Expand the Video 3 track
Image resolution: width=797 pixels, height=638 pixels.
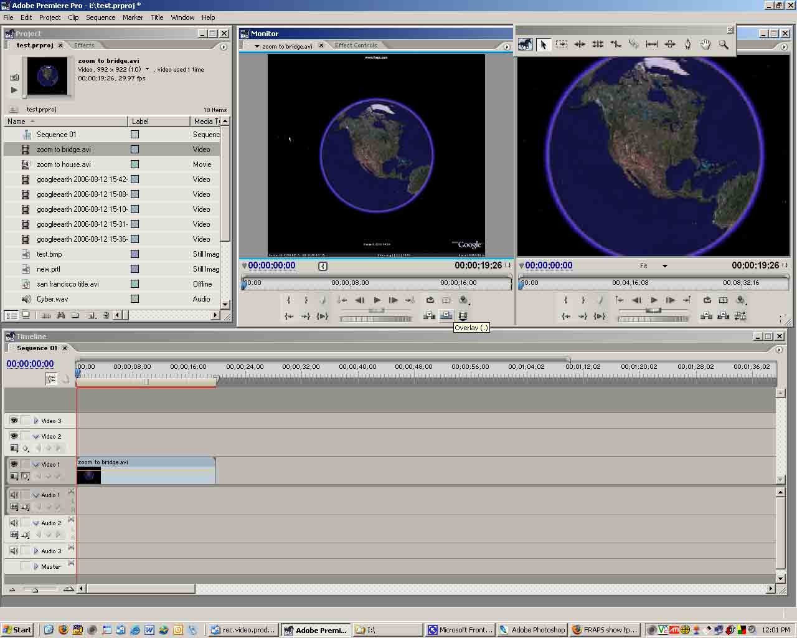36,421
